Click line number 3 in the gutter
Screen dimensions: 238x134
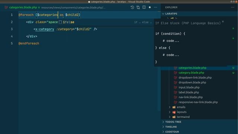[x=12, y=29]
